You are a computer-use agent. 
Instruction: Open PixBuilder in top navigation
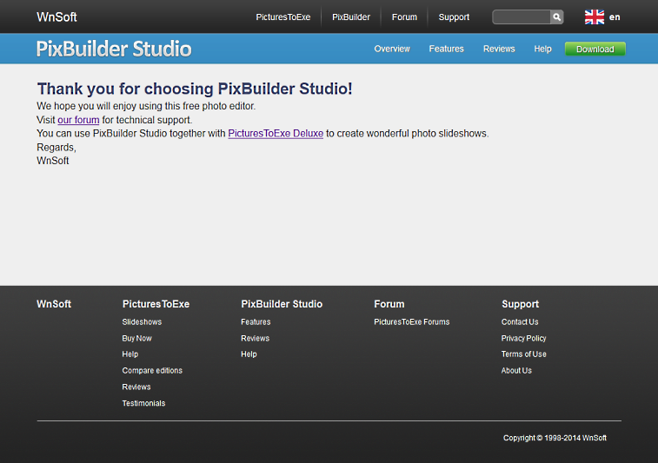(351, 17)
